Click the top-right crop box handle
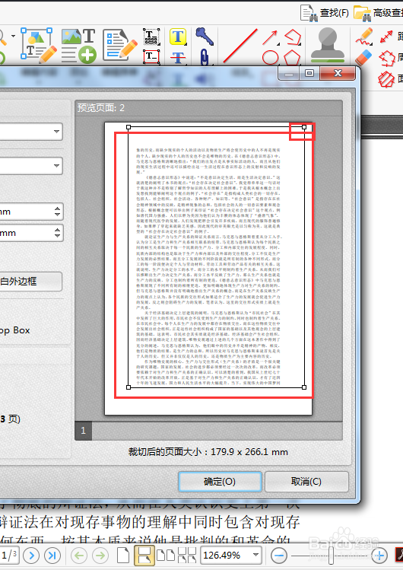 pos(304,127)
